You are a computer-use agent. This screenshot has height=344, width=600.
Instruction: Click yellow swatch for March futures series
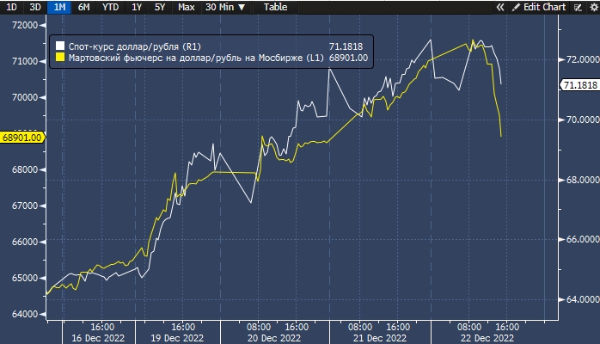click(x=58, y=58)
